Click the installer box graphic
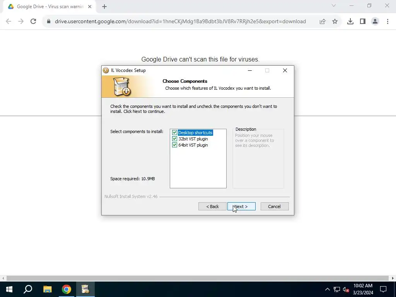Image resolution: width=396 pixels, height=297 pixels. click(x=122, y=87)
